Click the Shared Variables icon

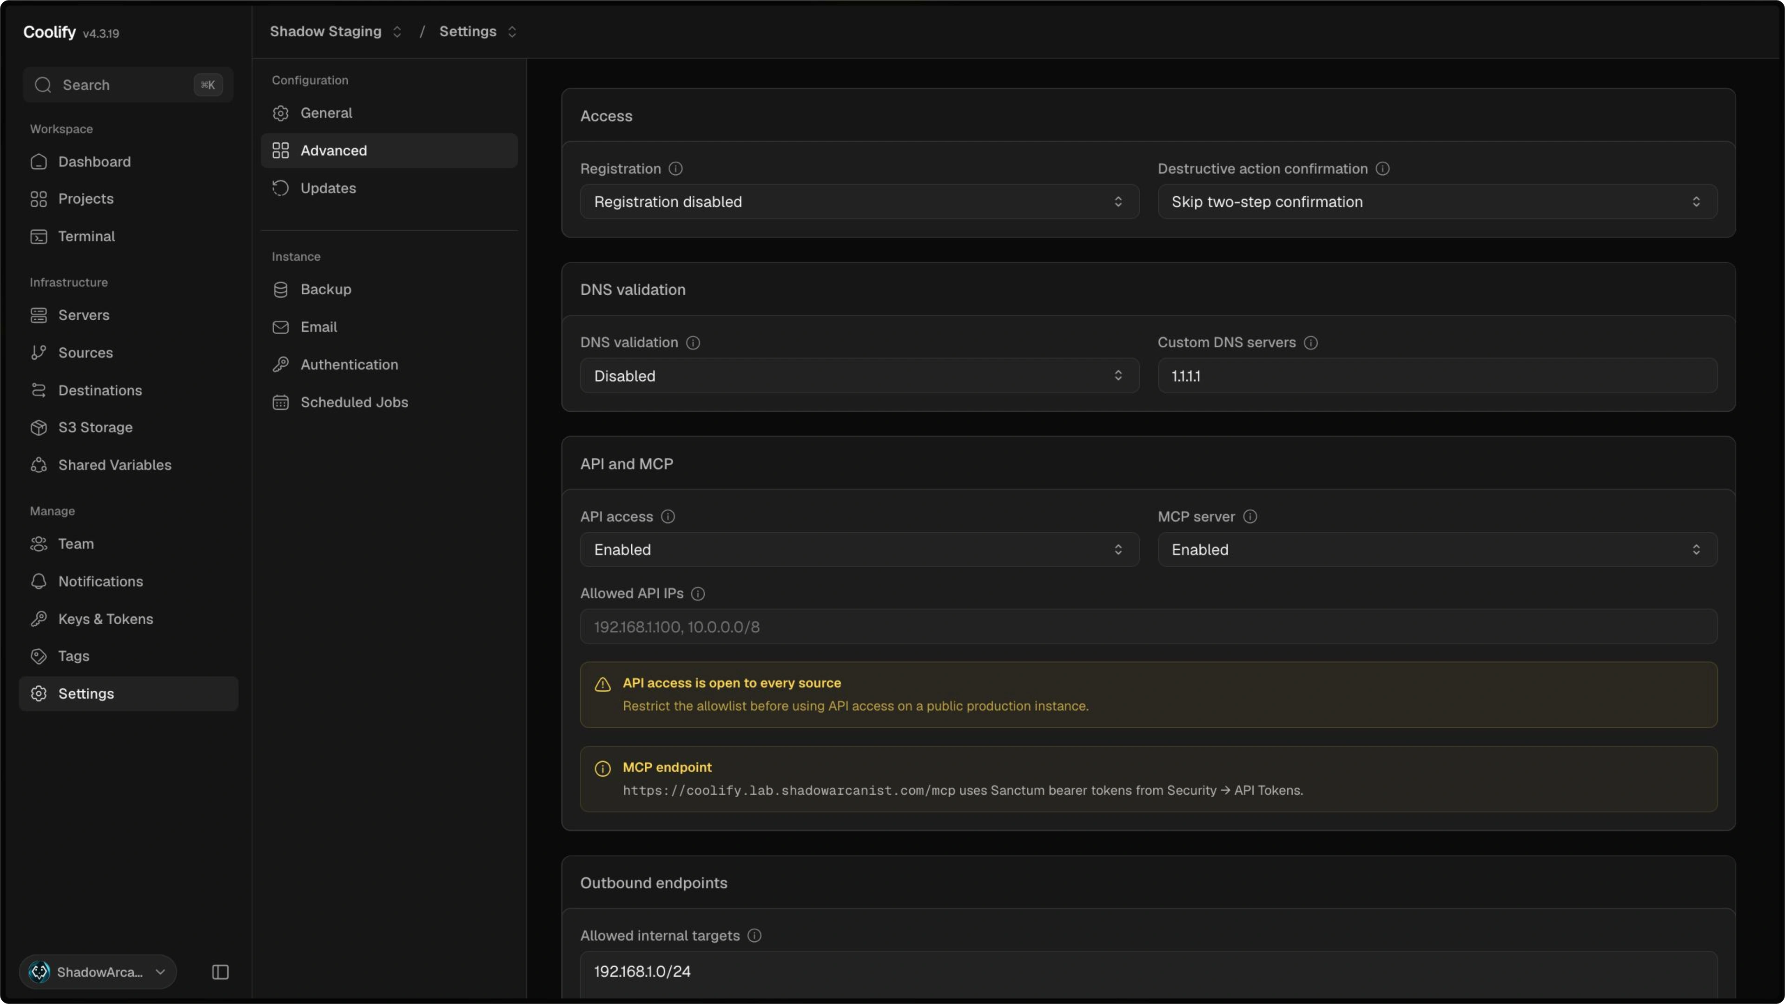click(39, 465)
